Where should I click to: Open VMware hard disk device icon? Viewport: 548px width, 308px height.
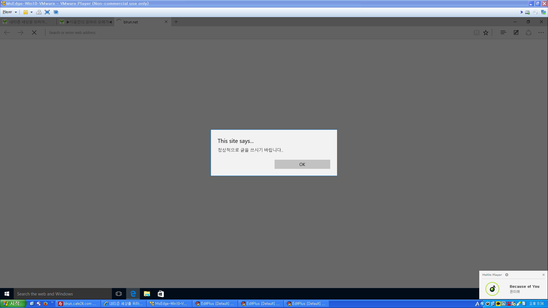click(x=527, y=12)
